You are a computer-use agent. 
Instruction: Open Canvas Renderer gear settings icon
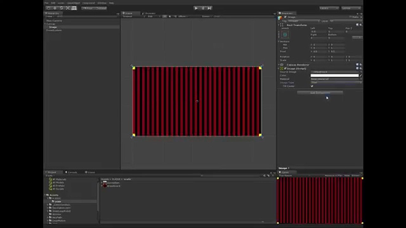(361, 65)
